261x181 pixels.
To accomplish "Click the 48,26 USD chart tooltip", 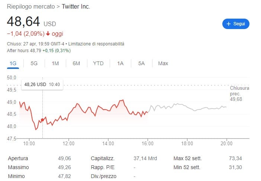I will pyautogui.click(x=42, y=85).
